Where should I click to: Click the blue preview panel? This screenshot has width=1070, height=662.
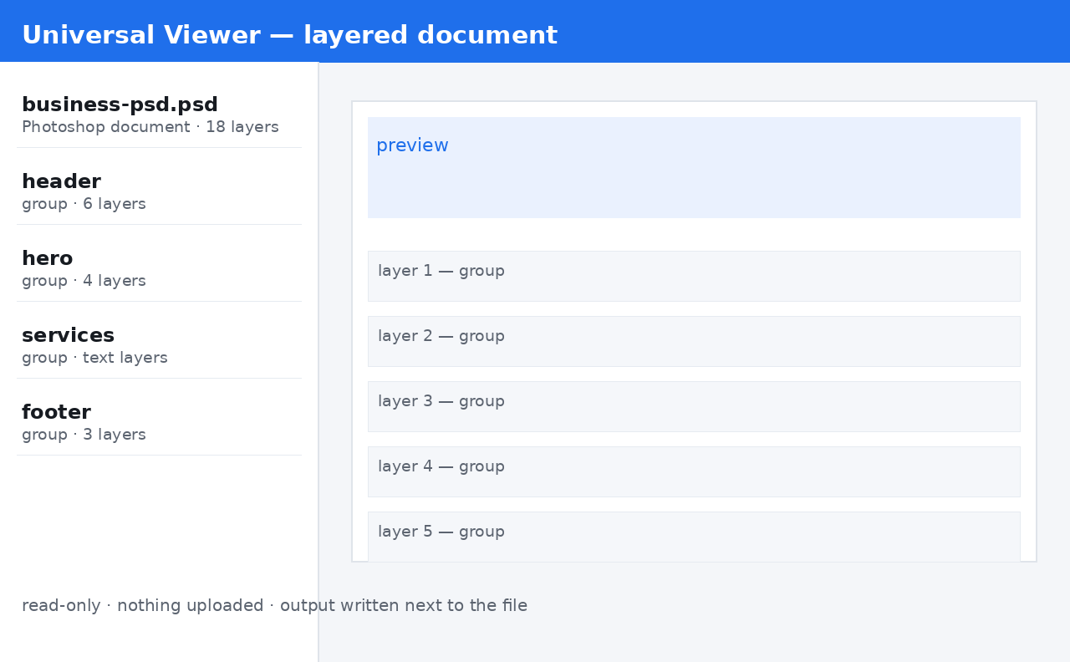pos(694,167)
